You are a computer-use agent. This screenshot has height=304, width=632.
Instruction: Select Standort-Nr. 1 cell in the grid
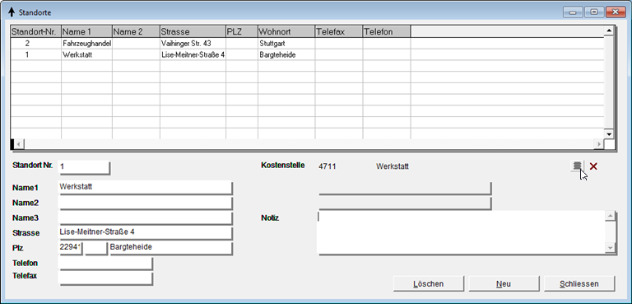coord(36,55)
